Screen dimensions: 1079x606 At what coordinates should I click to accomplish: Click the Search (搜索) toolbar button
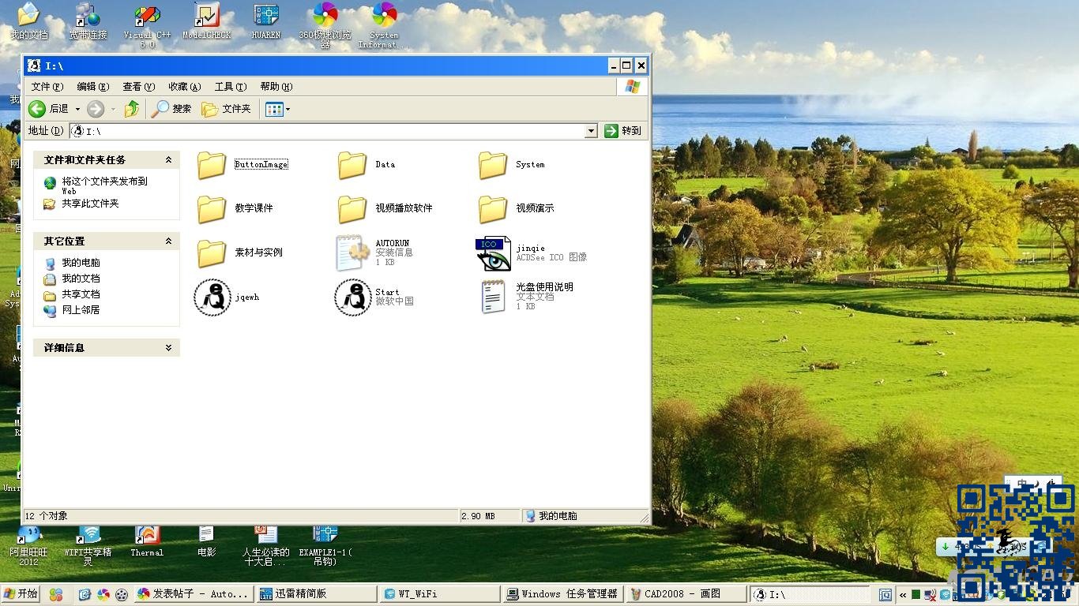(171, 109)
